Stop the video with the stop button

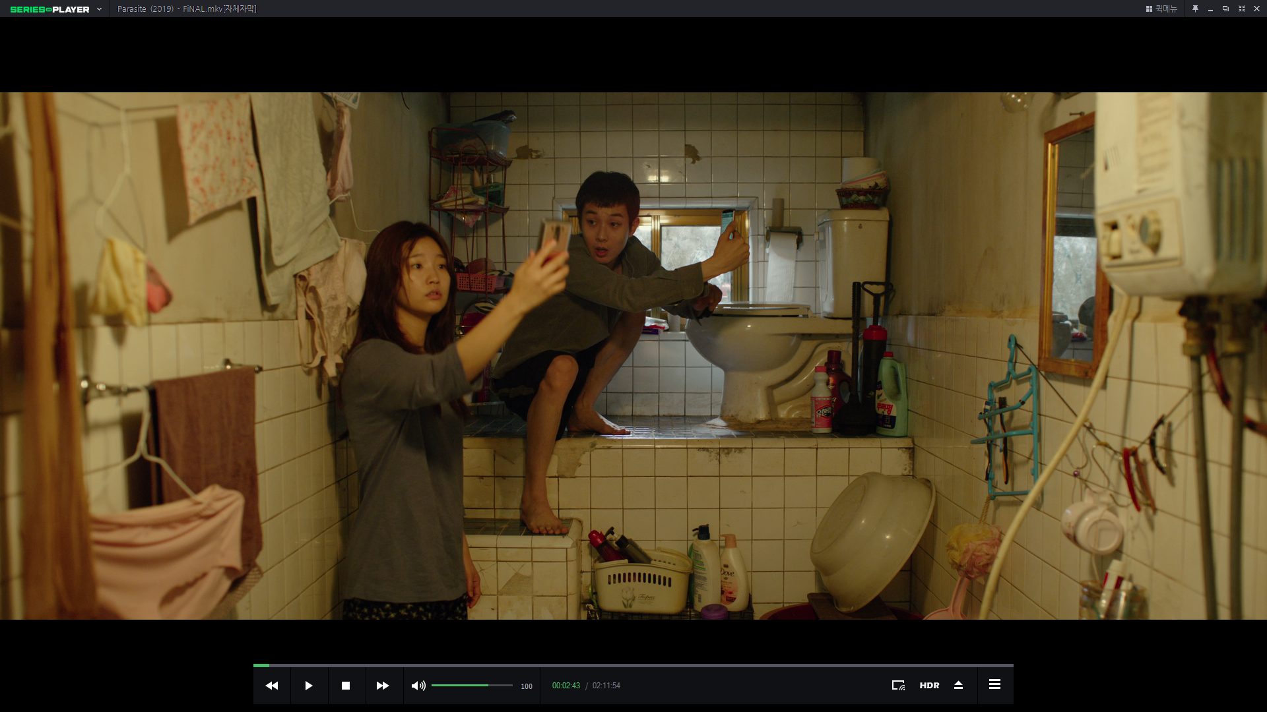tap(346, 686)
